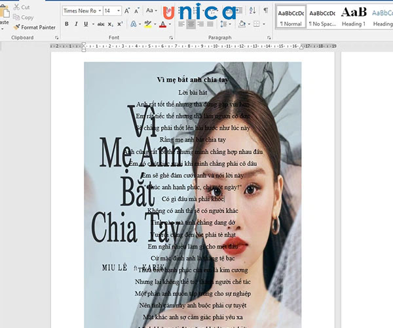Click the first-line indent marker on ruler
393x328 pixels.
click(x=84, y=44)
